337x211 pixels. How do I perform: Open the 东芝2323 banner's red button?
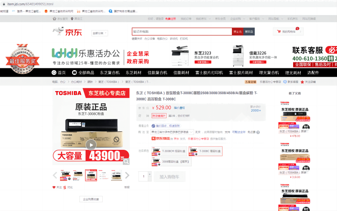coord(203,62)
